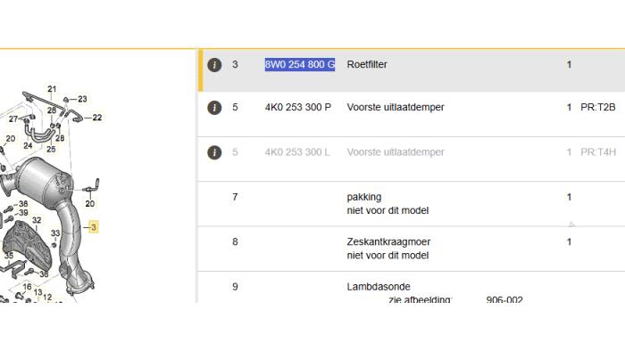Click callout 12 in the diagram
This screenshot has height=351, width=625.
pos(47,297)
